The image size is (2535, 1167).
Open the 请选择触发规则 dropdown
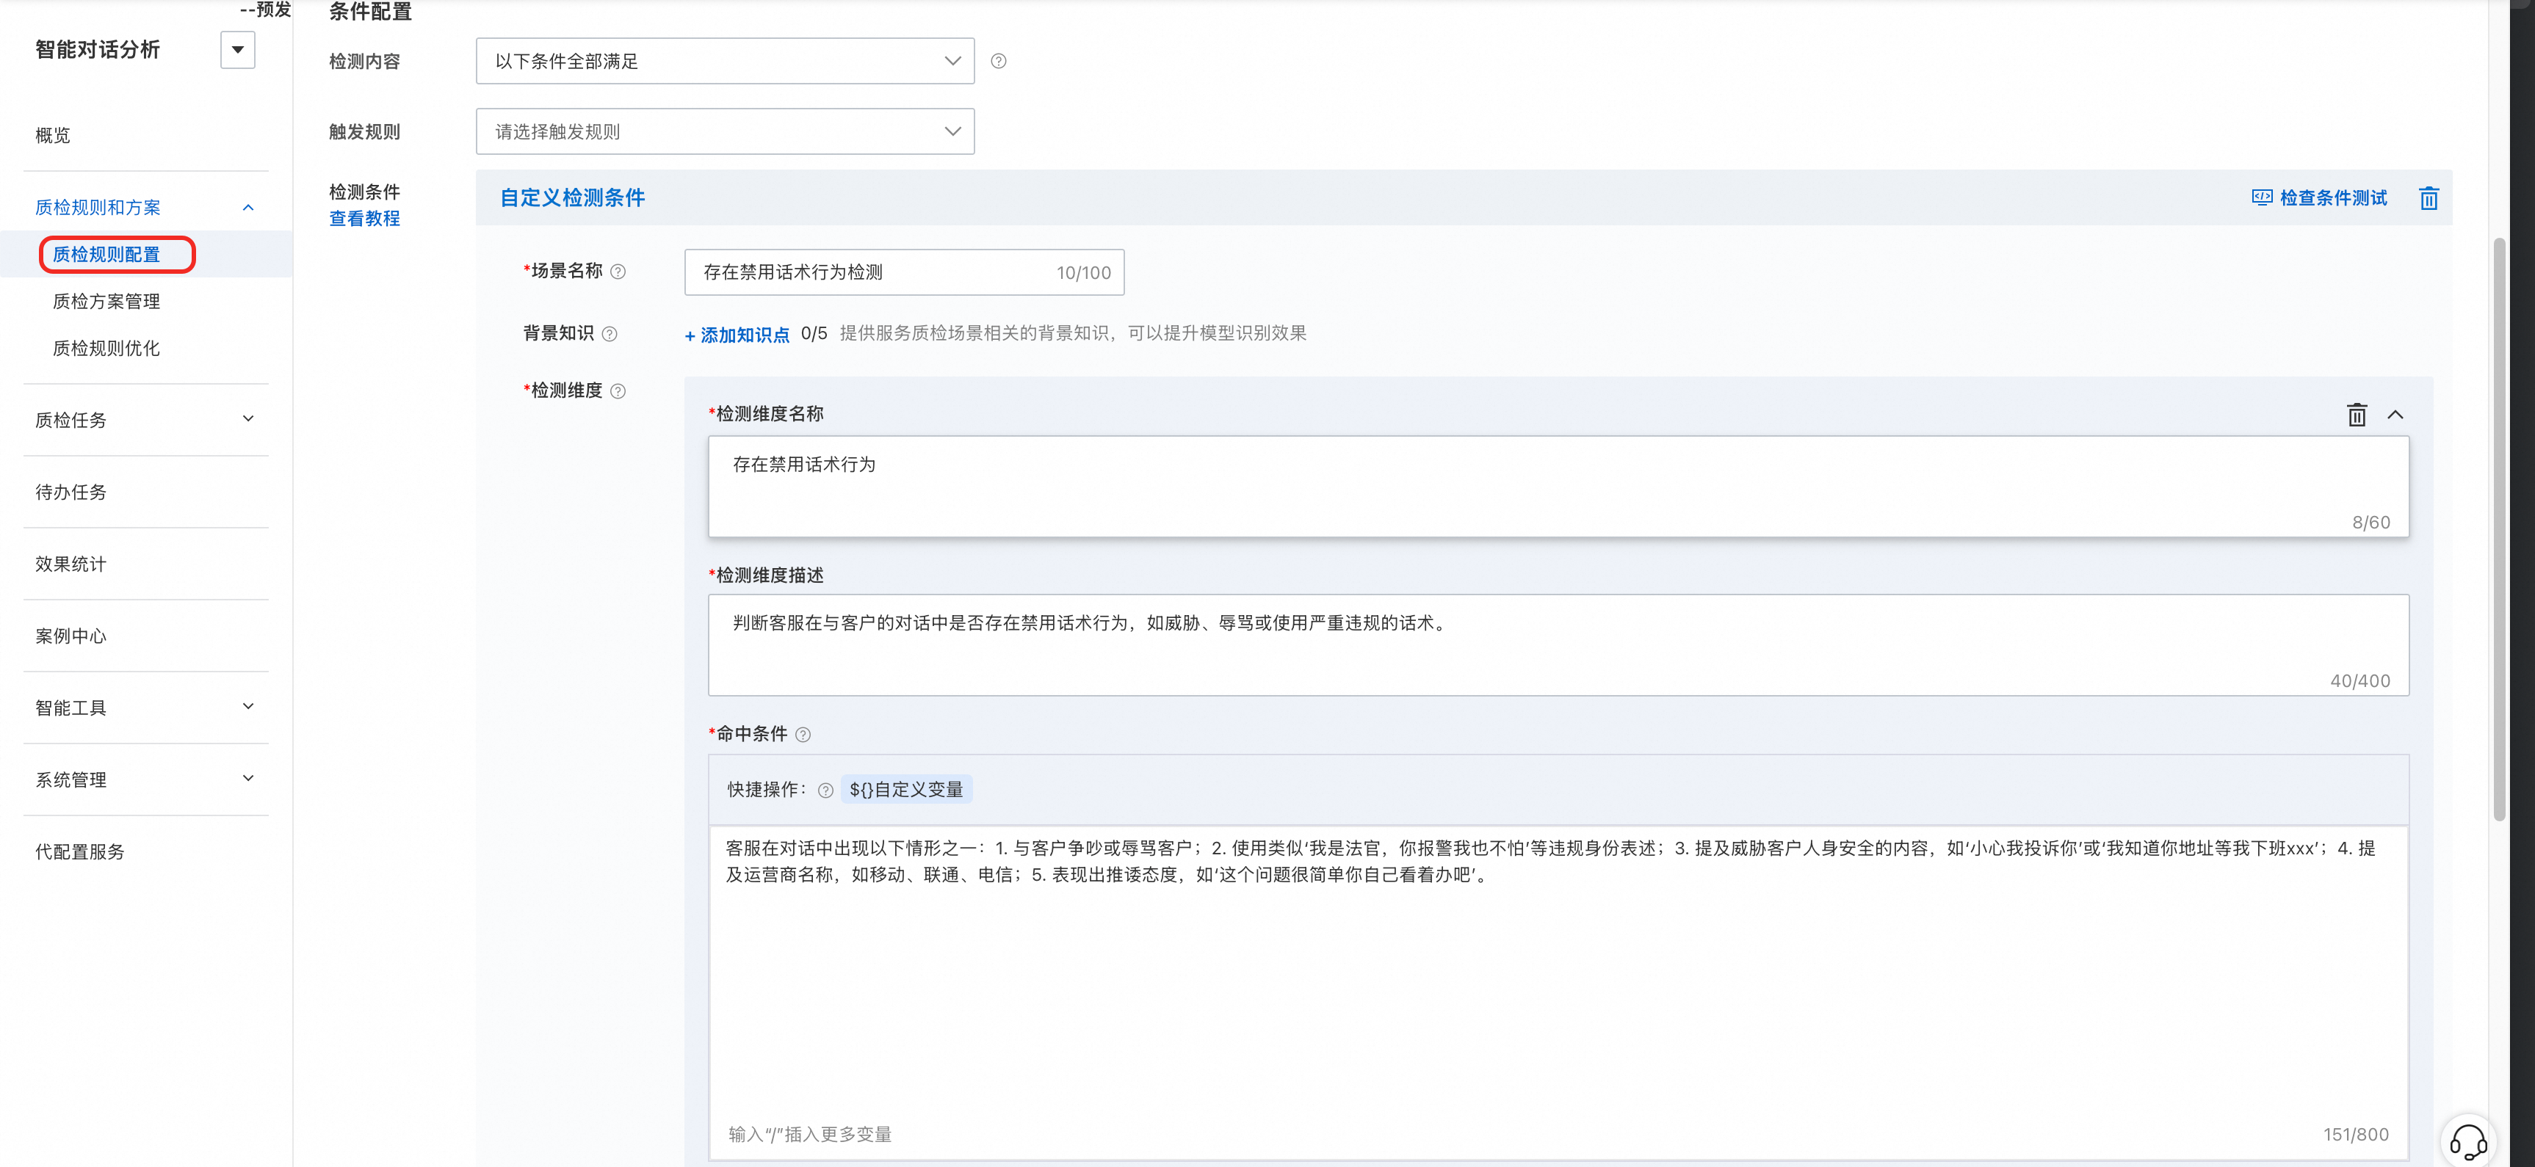(724, 131)
